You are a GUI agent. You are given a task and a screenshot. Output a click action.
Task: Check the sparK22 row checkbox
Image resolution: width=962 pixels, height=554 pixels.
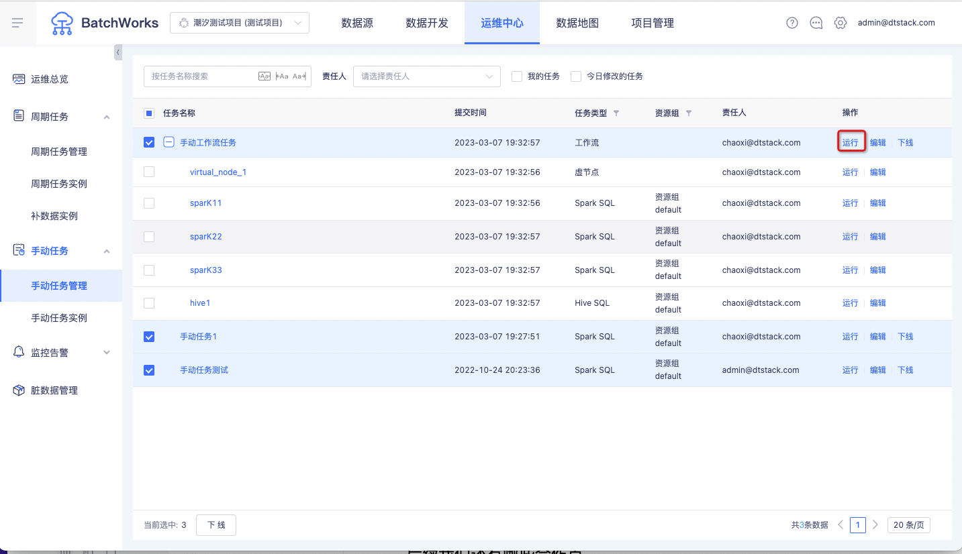(x=149, y=237)
